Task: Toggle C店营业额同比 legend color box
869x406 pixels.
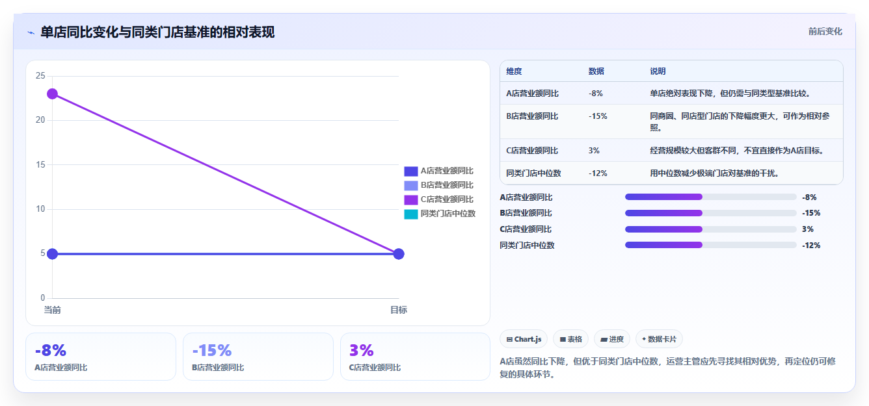Action: coord(410,199)
